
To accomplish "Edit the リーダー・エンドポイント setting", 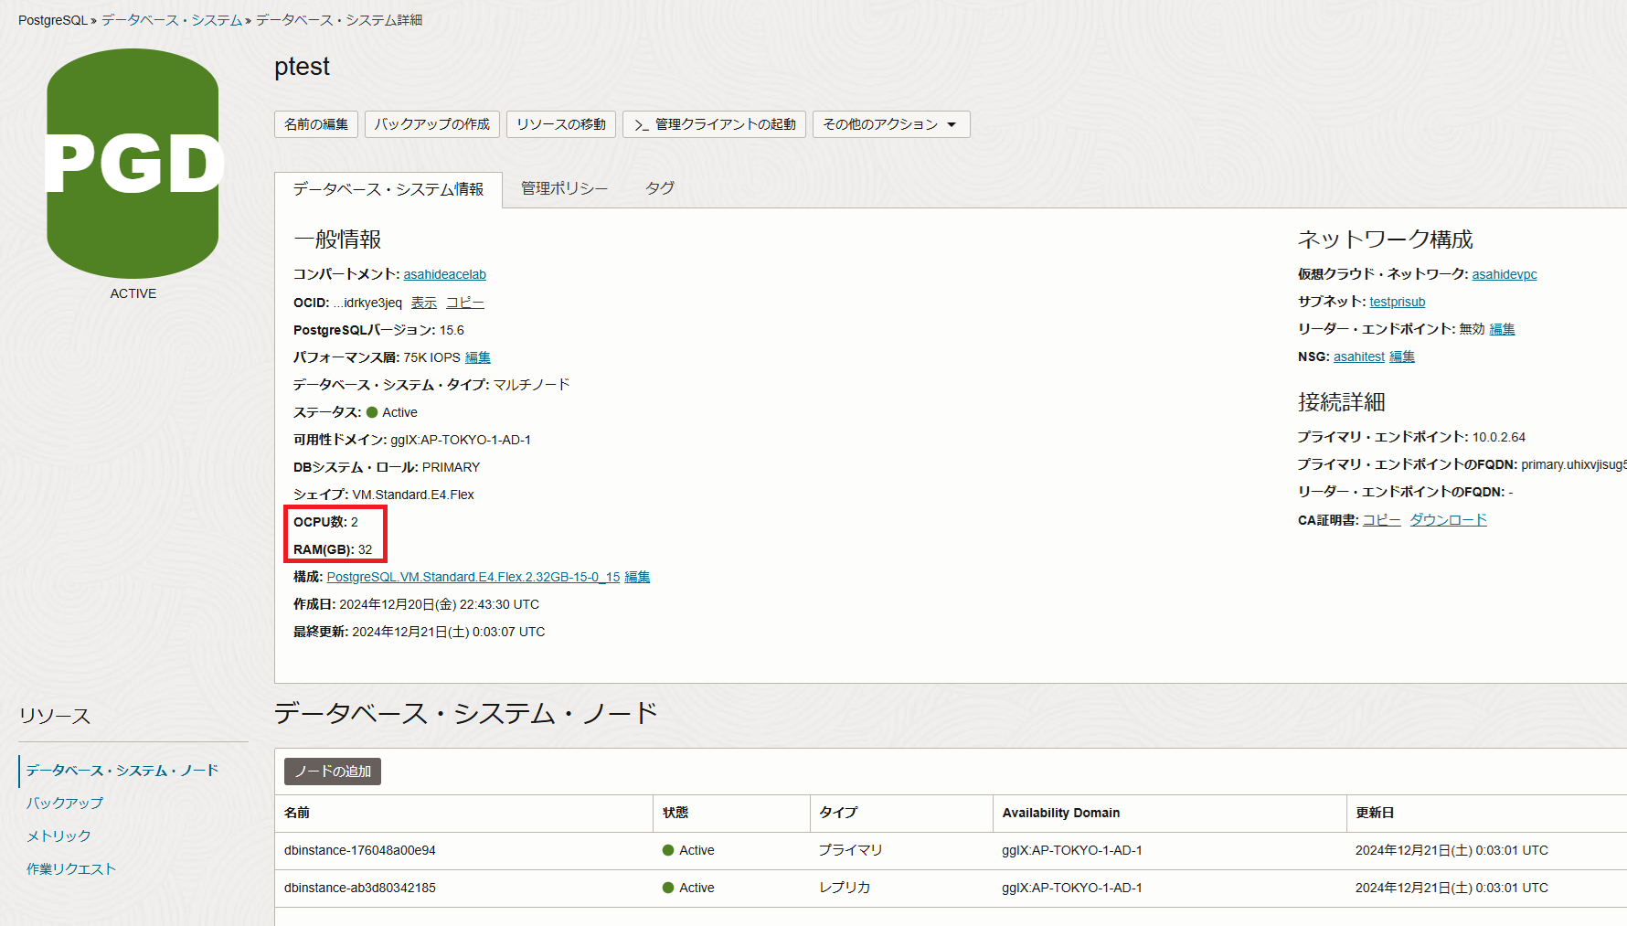I will coord(1502,329).
